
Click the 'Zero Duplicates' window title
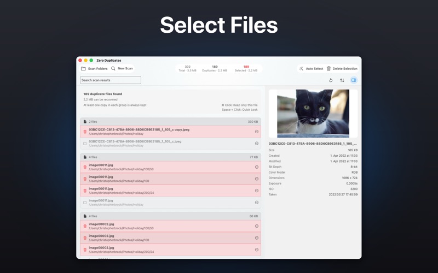pos(108,60)
